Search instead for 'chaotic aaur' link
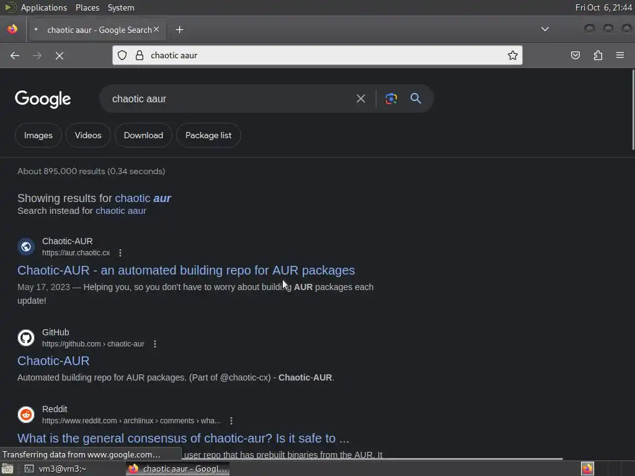Viewport: 635px width, 476px height. [x=121, y=211]
